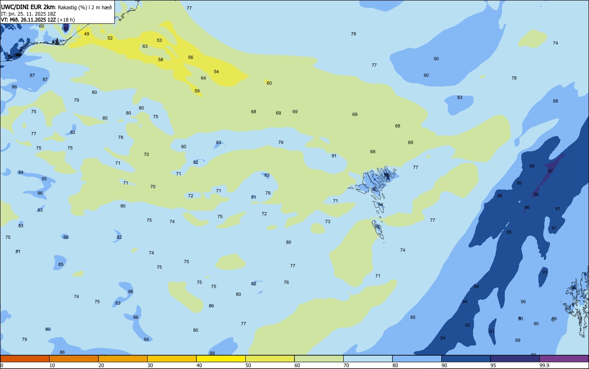Click the humidity value 52

click(110, 38)
